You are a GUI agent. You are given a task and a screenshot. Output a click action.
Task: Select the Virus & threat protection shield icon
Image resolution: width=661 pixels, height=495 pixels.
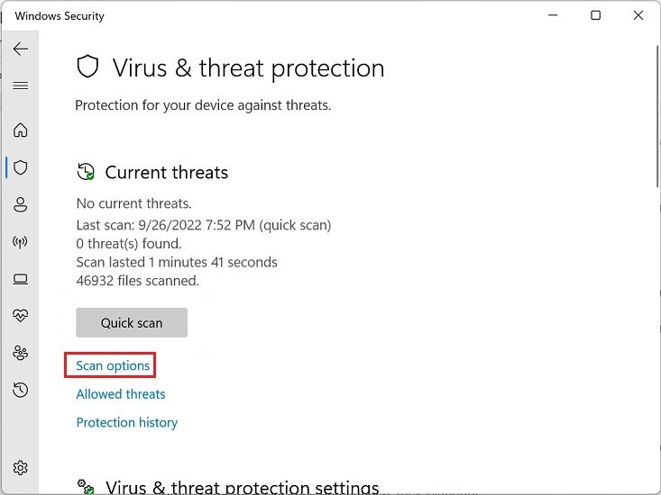21,167
